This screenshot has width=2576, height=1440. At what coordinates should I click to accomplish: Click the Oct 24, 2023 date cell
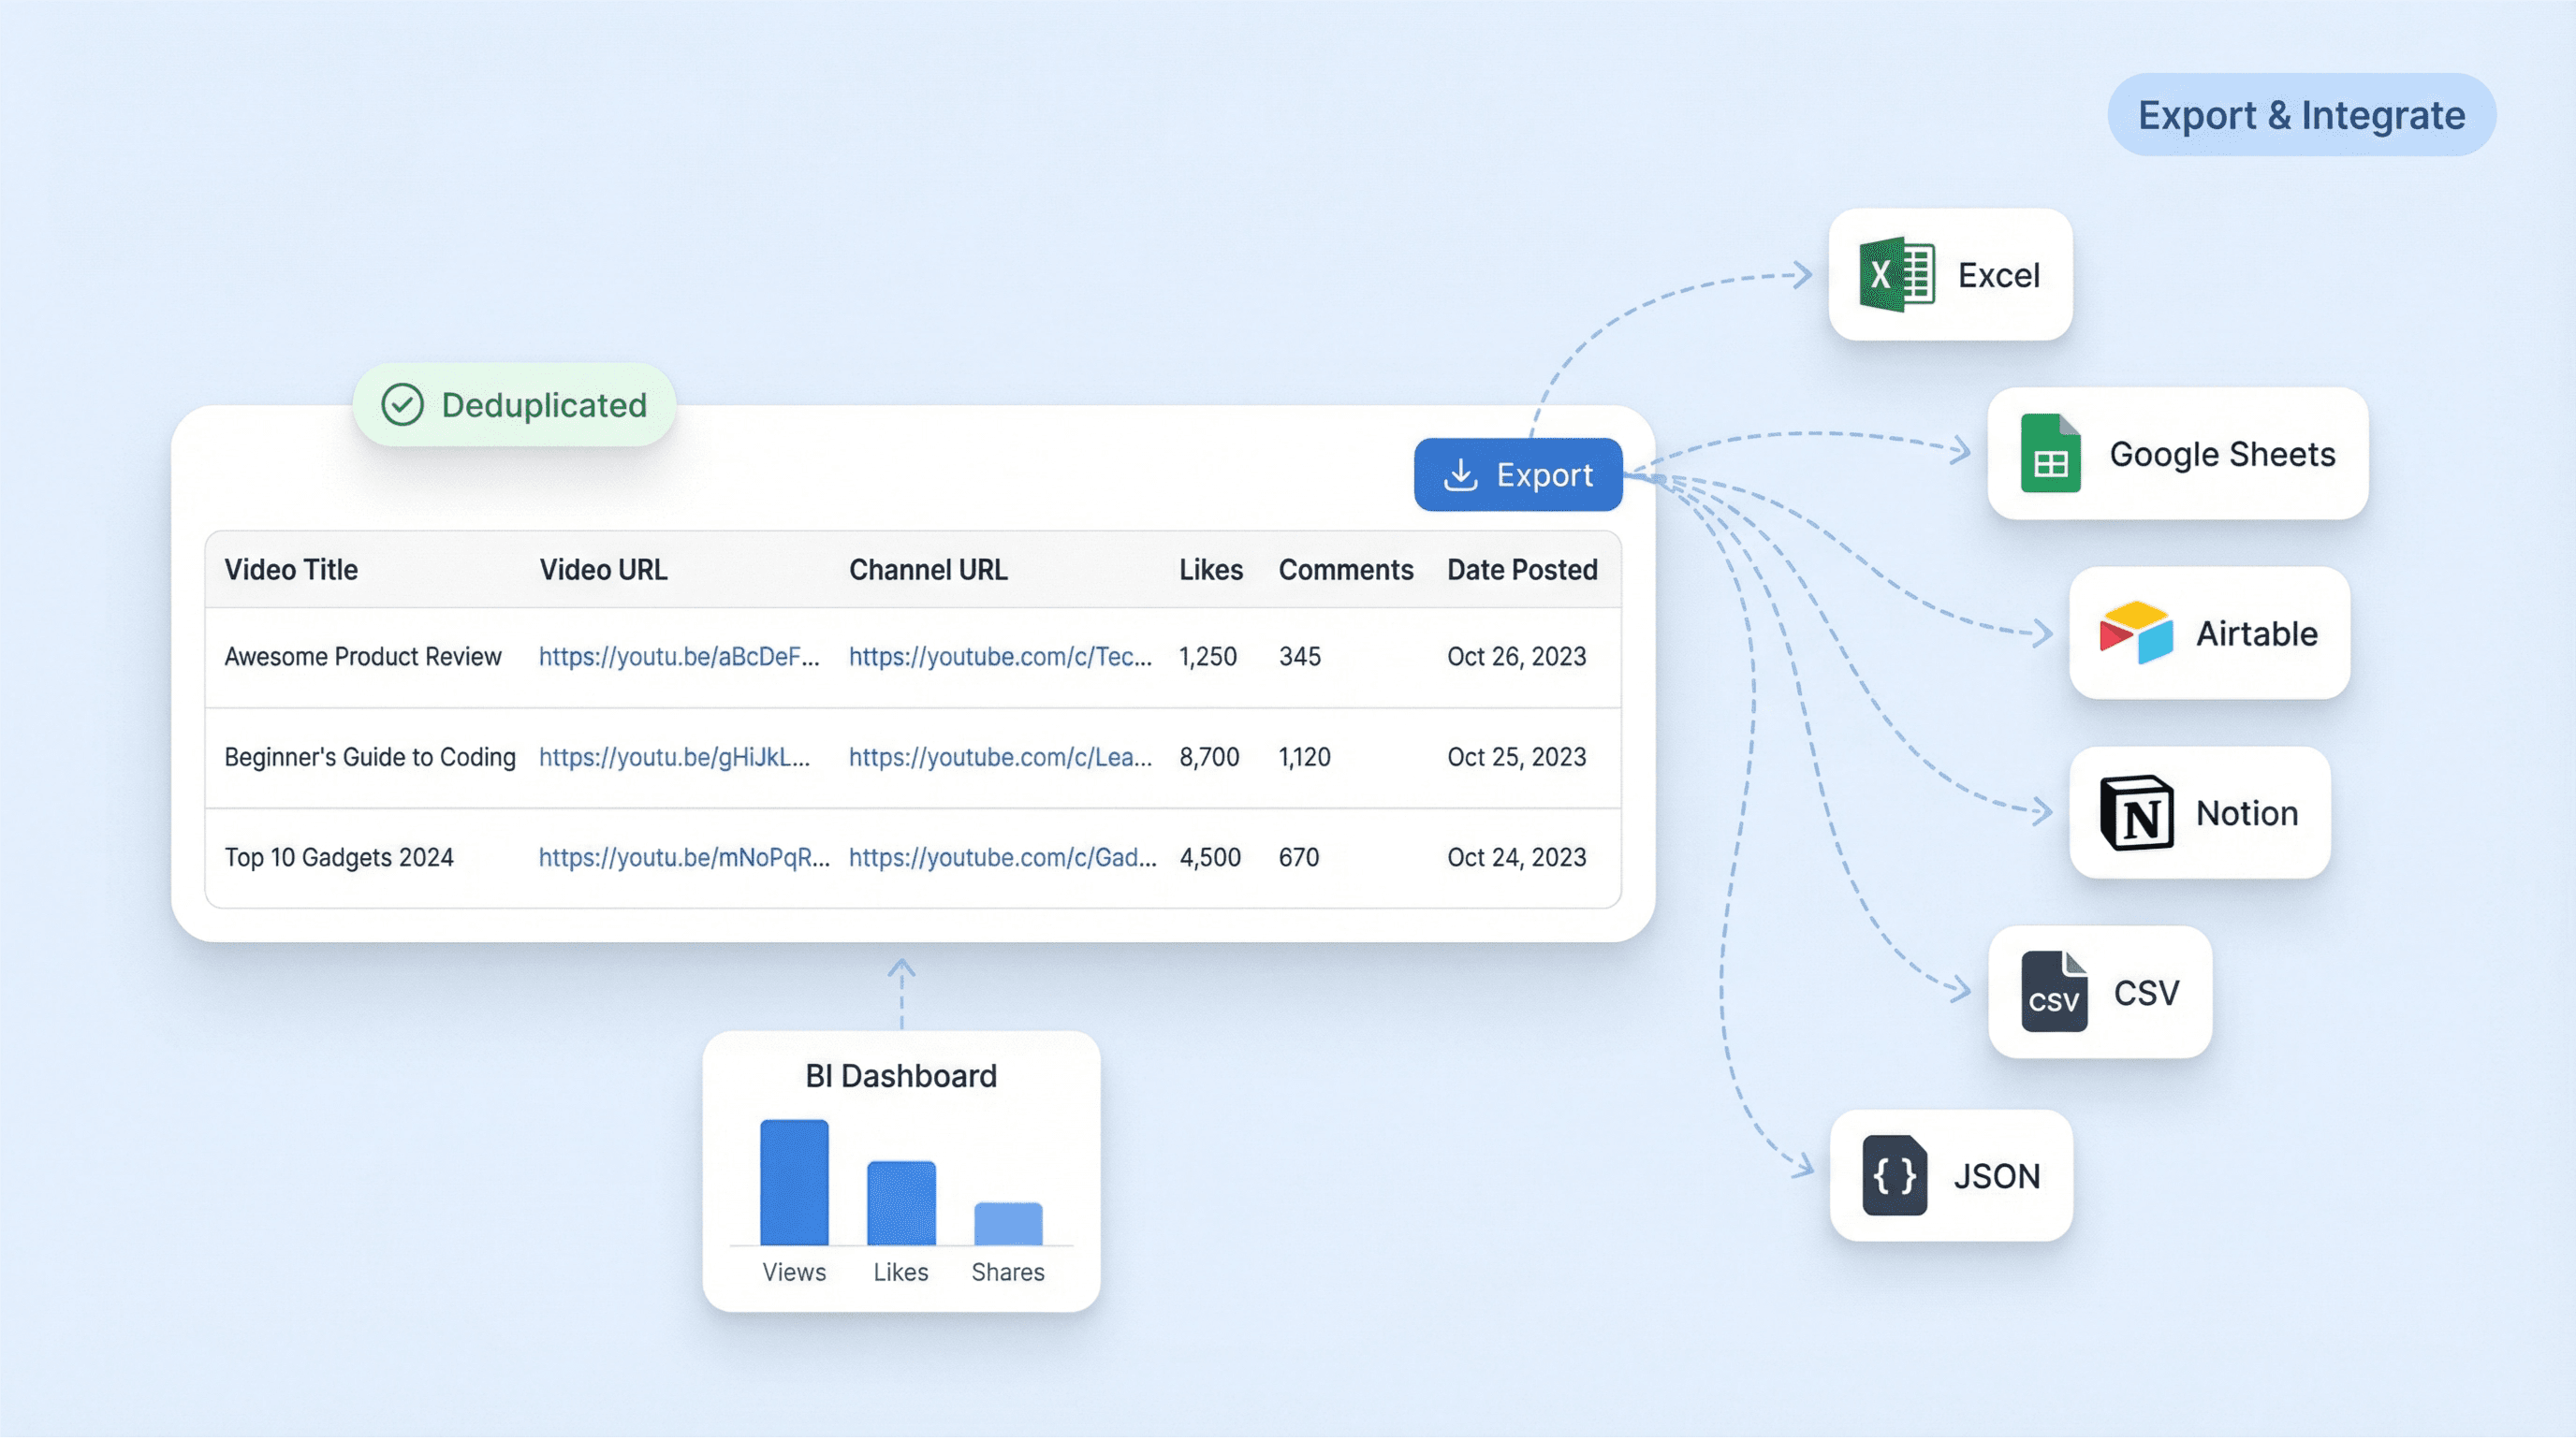pyautogui.click(x=1517, y=858)
